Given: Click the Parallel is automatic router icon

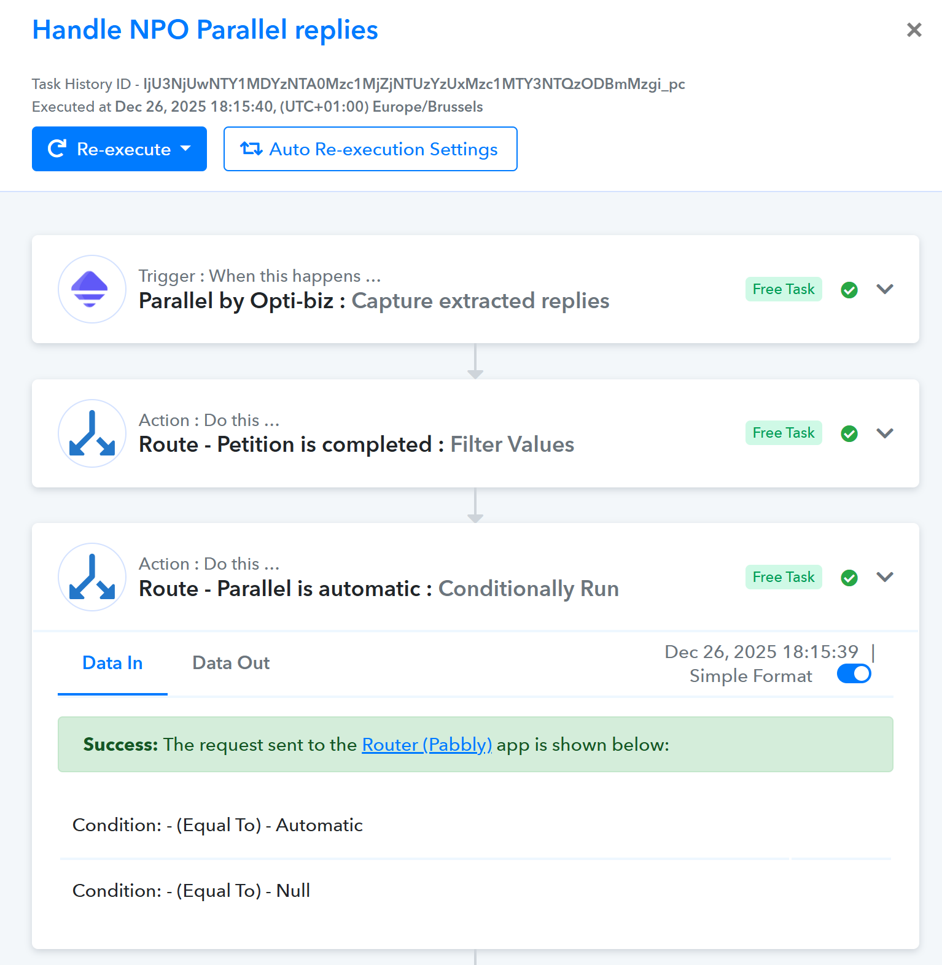Looking at the screenshot, I should (x=92, y=577).
